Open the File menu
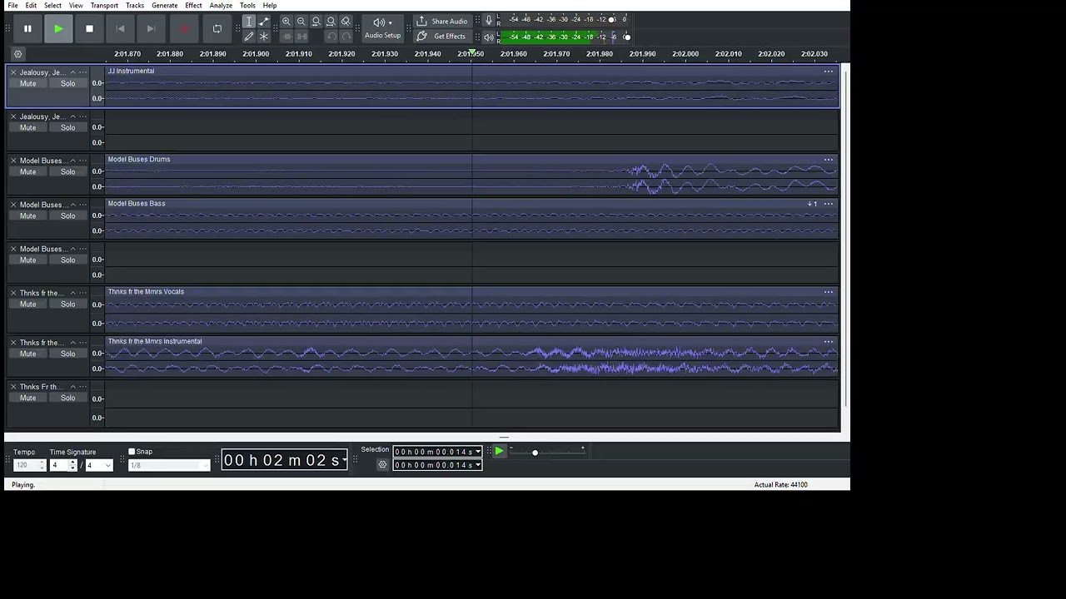Viewport: 1066px width, 599px height. click(x=12, y=6)
